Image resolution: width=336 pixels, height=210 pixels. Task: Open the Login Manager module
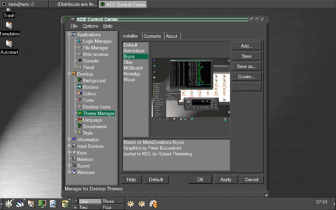click(x=94, y=41)
